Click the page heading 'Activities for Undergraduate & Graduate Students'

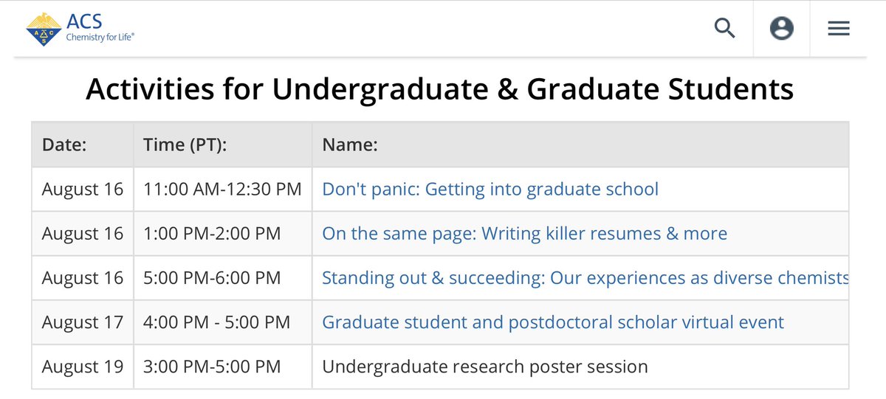tap(440, 89)
